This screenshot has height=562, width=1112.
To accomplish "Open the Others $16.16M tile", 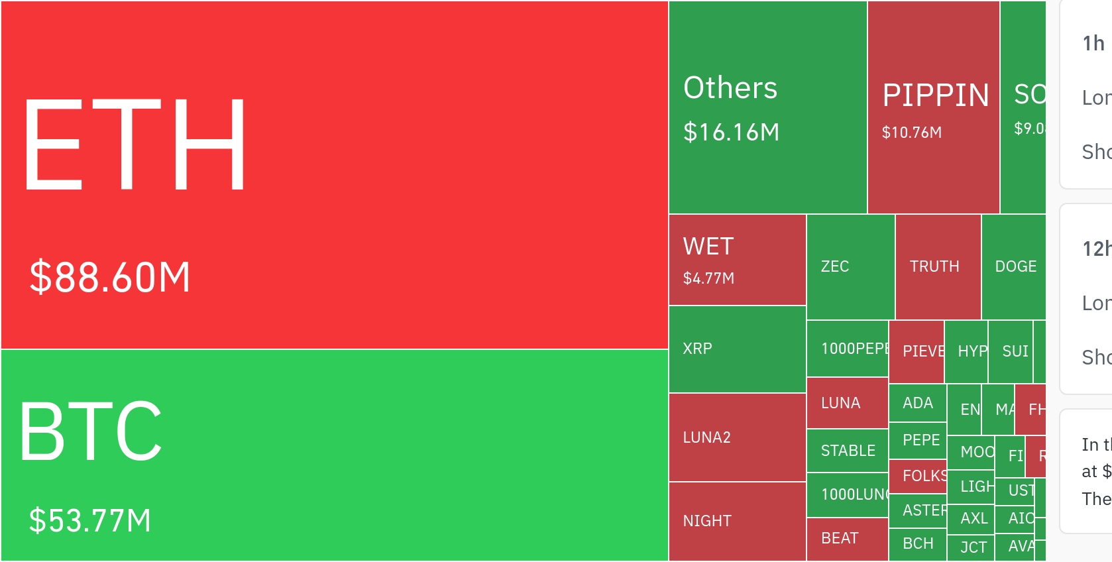I will pyautogui.click(x=767, y=107).
